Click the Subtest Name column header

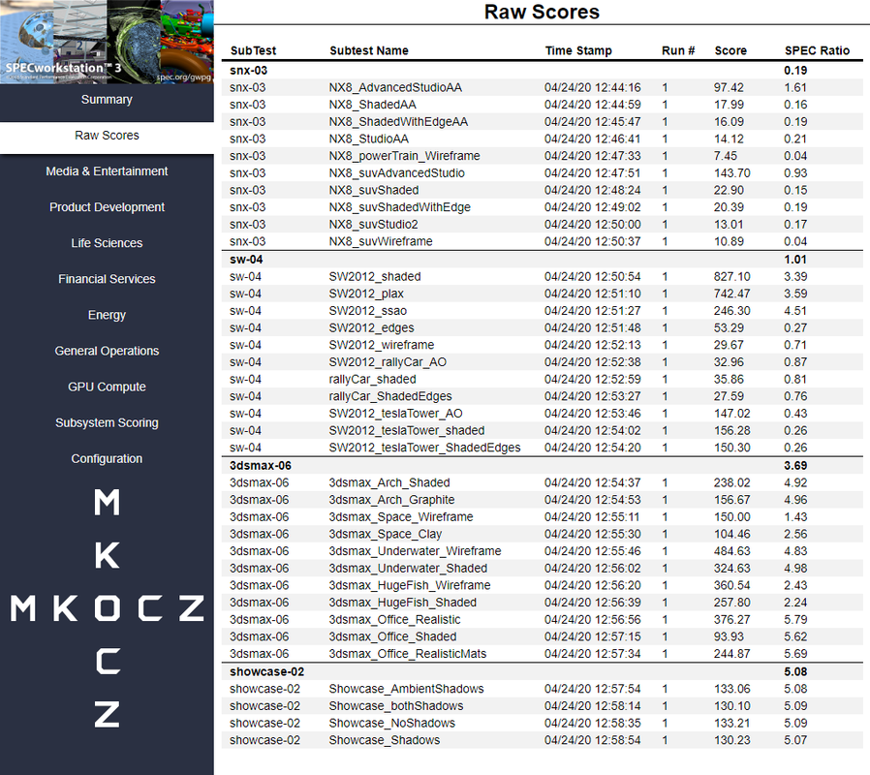tap(369, 50)
